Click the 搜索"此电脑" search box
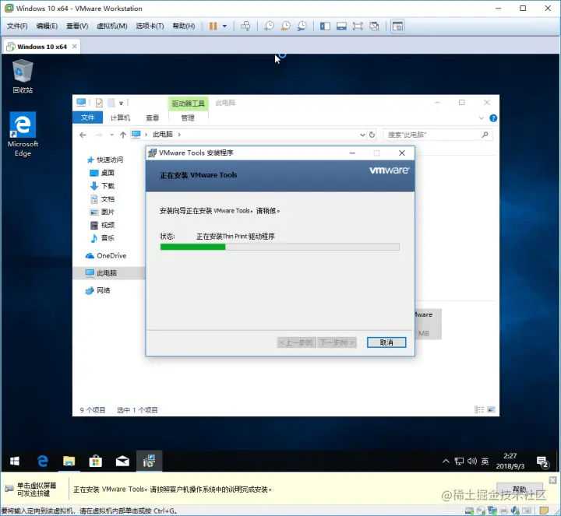Viewport: 561px width, 516px height. point(437,135)
